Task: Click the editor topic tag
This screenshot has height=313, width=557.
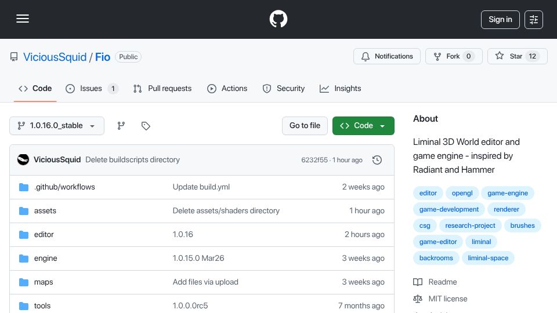Action: click(x=428, y=193)
